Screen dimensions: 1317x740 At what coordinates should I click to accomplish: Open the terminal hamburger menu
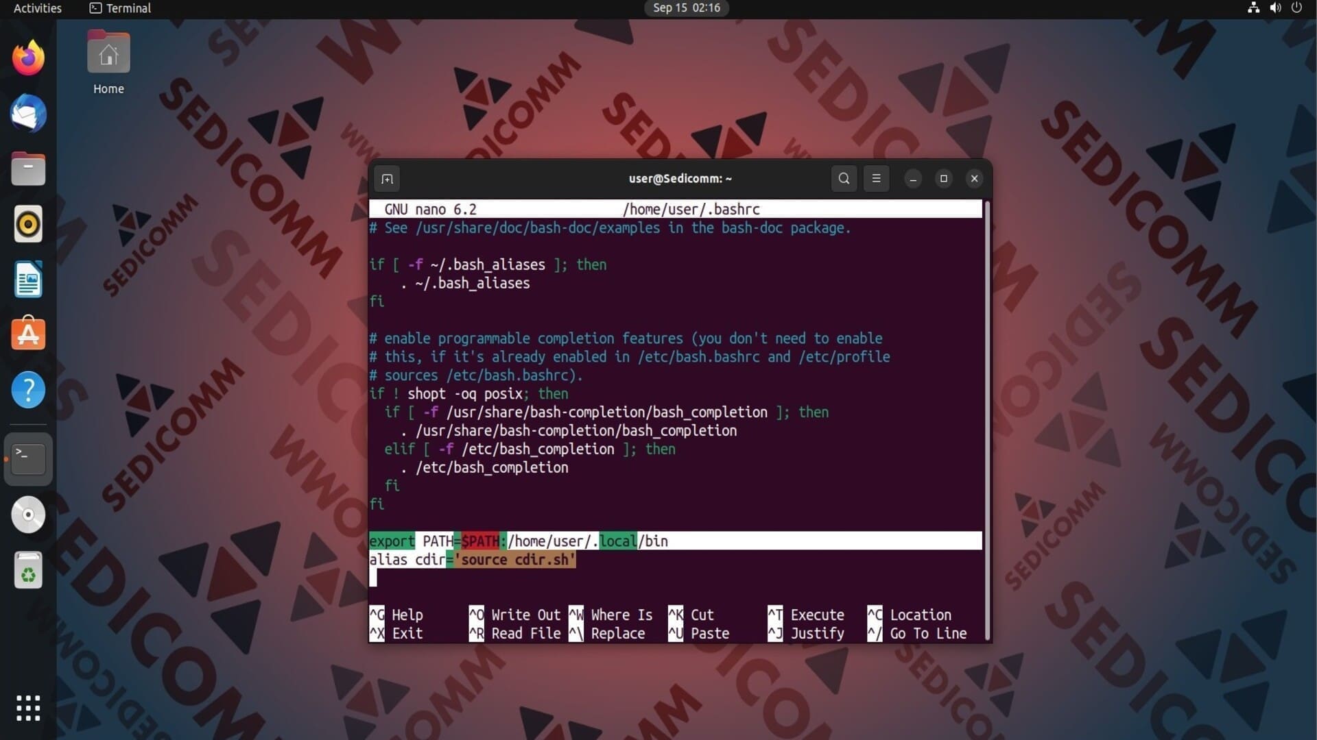876,179
